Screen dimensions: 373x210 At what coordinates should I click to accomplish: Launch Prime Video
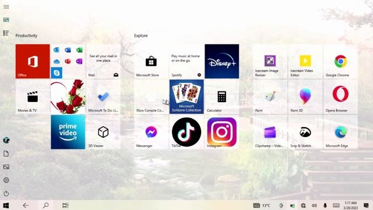click(x=68, y=132)
